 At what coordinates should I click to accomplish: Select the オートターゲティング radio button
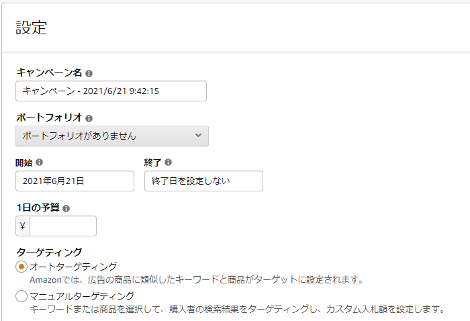21,267
